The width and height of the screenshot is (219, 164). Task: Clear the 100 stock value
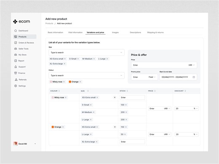tap(126, 105)
